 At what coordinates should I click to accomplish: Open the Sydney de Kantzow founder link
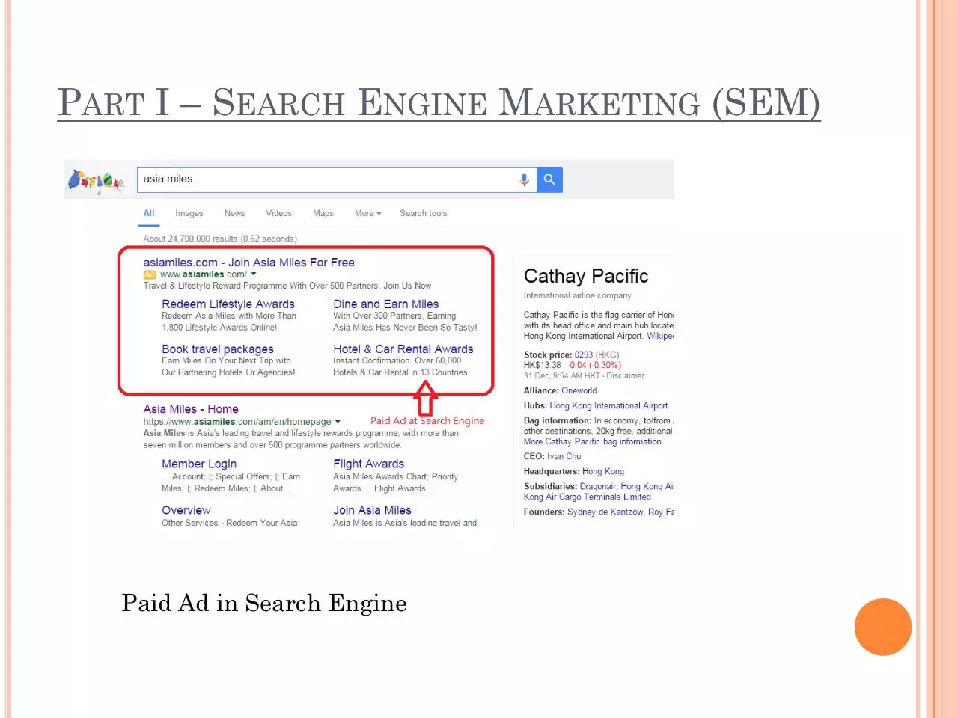605,512
